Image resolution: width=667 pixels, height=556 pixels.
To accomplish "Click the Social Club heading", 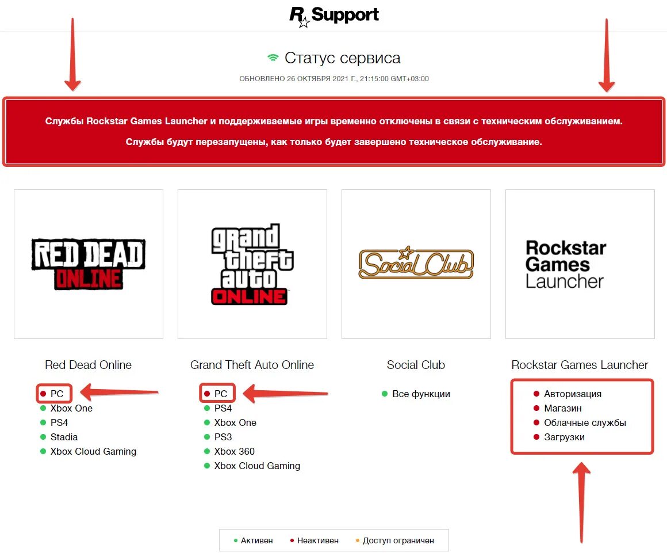I will 416,365.
